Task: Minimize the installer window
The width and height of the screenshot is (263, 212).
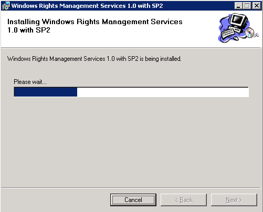Action: 238,6
